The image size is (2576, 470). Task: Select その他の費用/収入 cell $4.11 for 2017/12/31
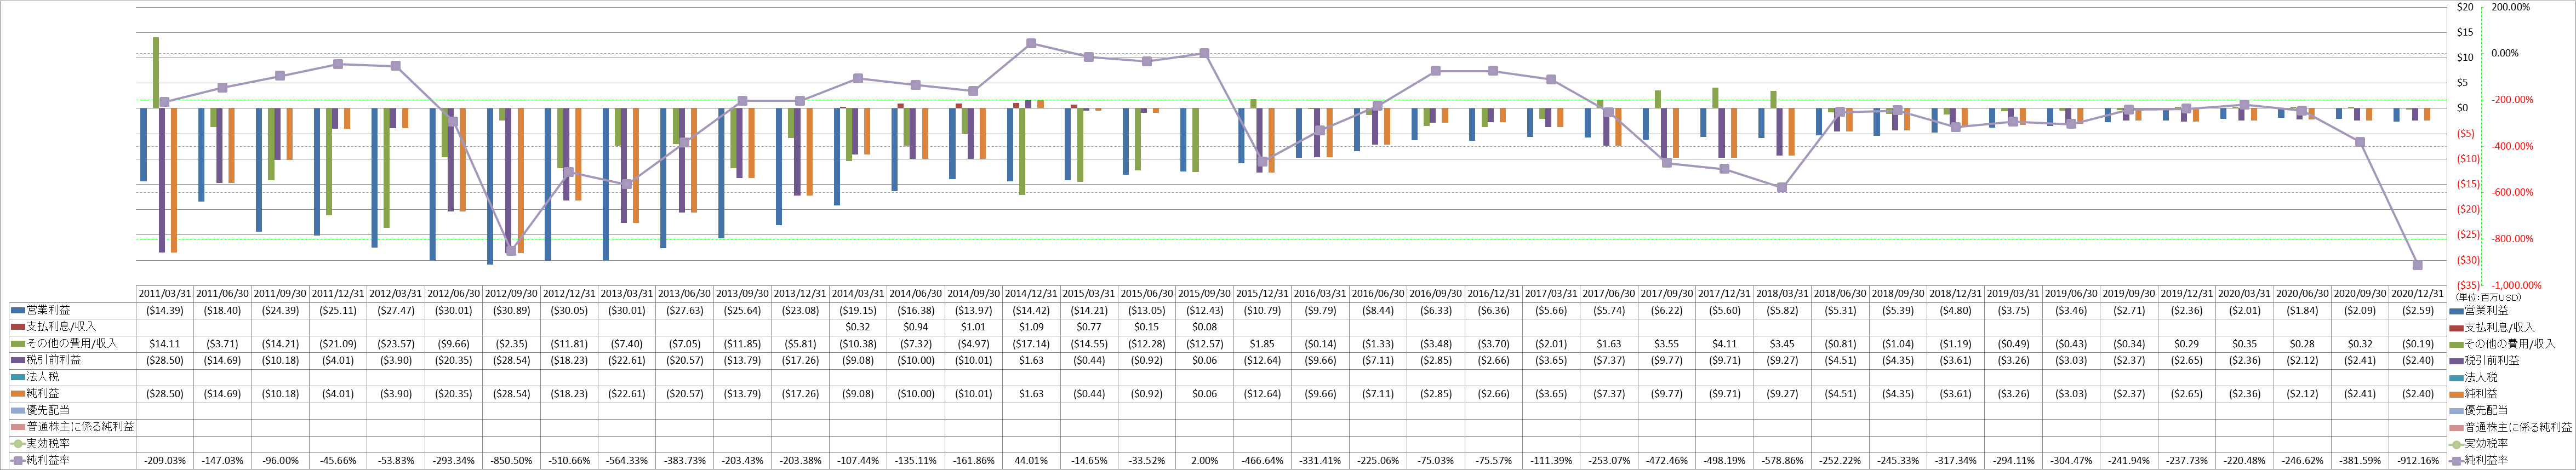1725,344
